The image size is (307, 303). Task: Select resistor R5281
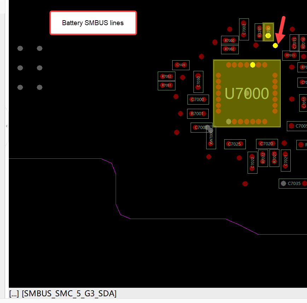pyautogui.click(x=259, y=32)
